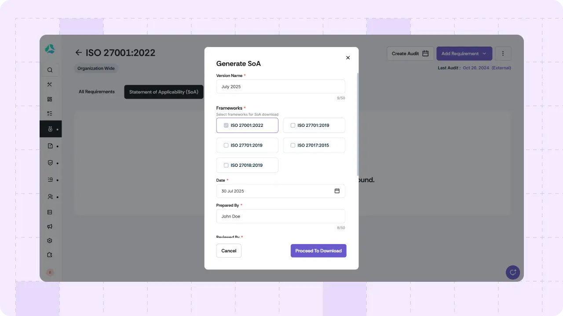Screen dimensions: 563x316
Task: Focus the Version Name input field
Action: 281,86
